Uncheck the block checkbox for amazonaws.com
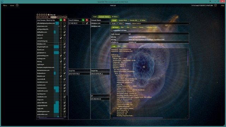The height and width of the screenshot is (127, 226). [65, 26]
